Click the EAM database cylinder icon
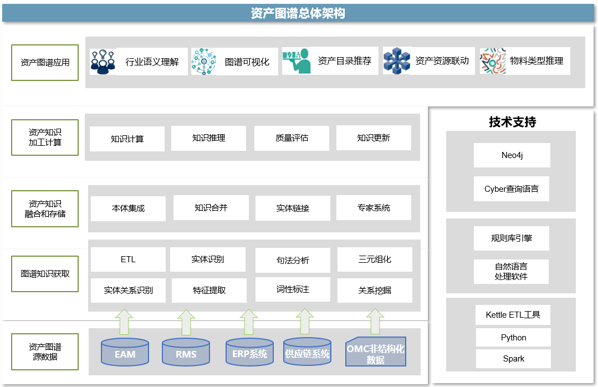598x387 pixels. tap(125, 352)
